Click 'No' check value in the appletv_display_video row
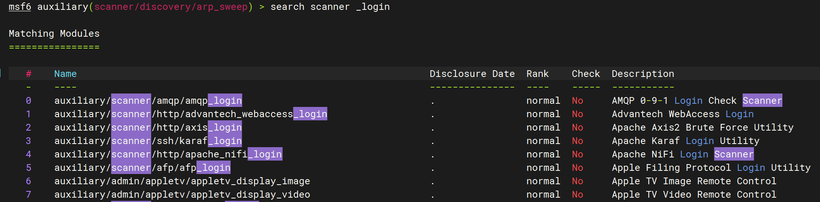 [x=577, y=195]
